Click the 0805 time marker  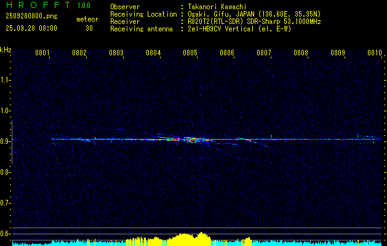190,53
